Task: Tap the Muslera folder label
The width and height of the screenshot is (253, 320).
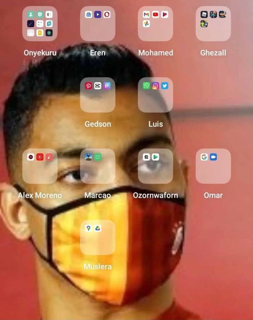Action: [98, 267]
